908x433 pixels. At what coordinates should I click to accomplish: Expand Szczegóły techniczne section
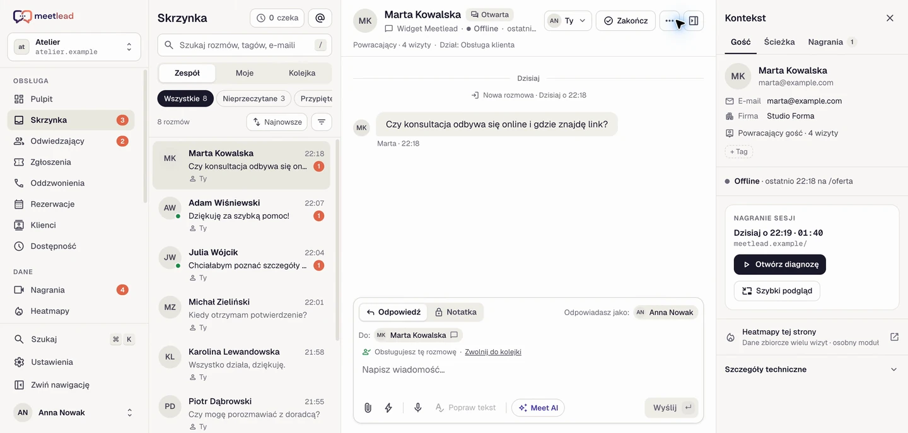coord(812,369)
